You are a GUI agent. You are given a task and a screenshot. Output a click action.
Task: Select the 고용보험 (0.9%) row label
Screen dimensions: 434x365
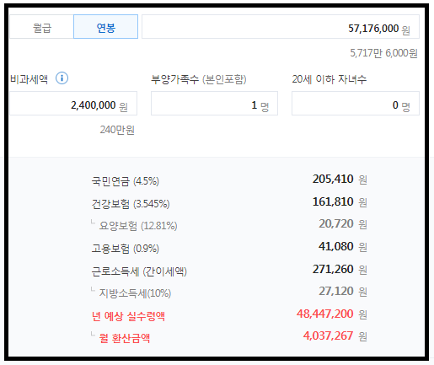click(126, 249)
